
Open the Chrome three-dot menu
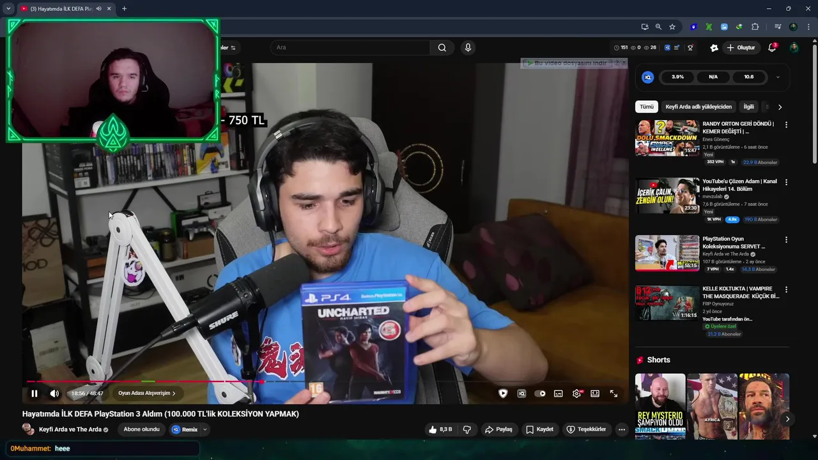[x=808, y=27]
